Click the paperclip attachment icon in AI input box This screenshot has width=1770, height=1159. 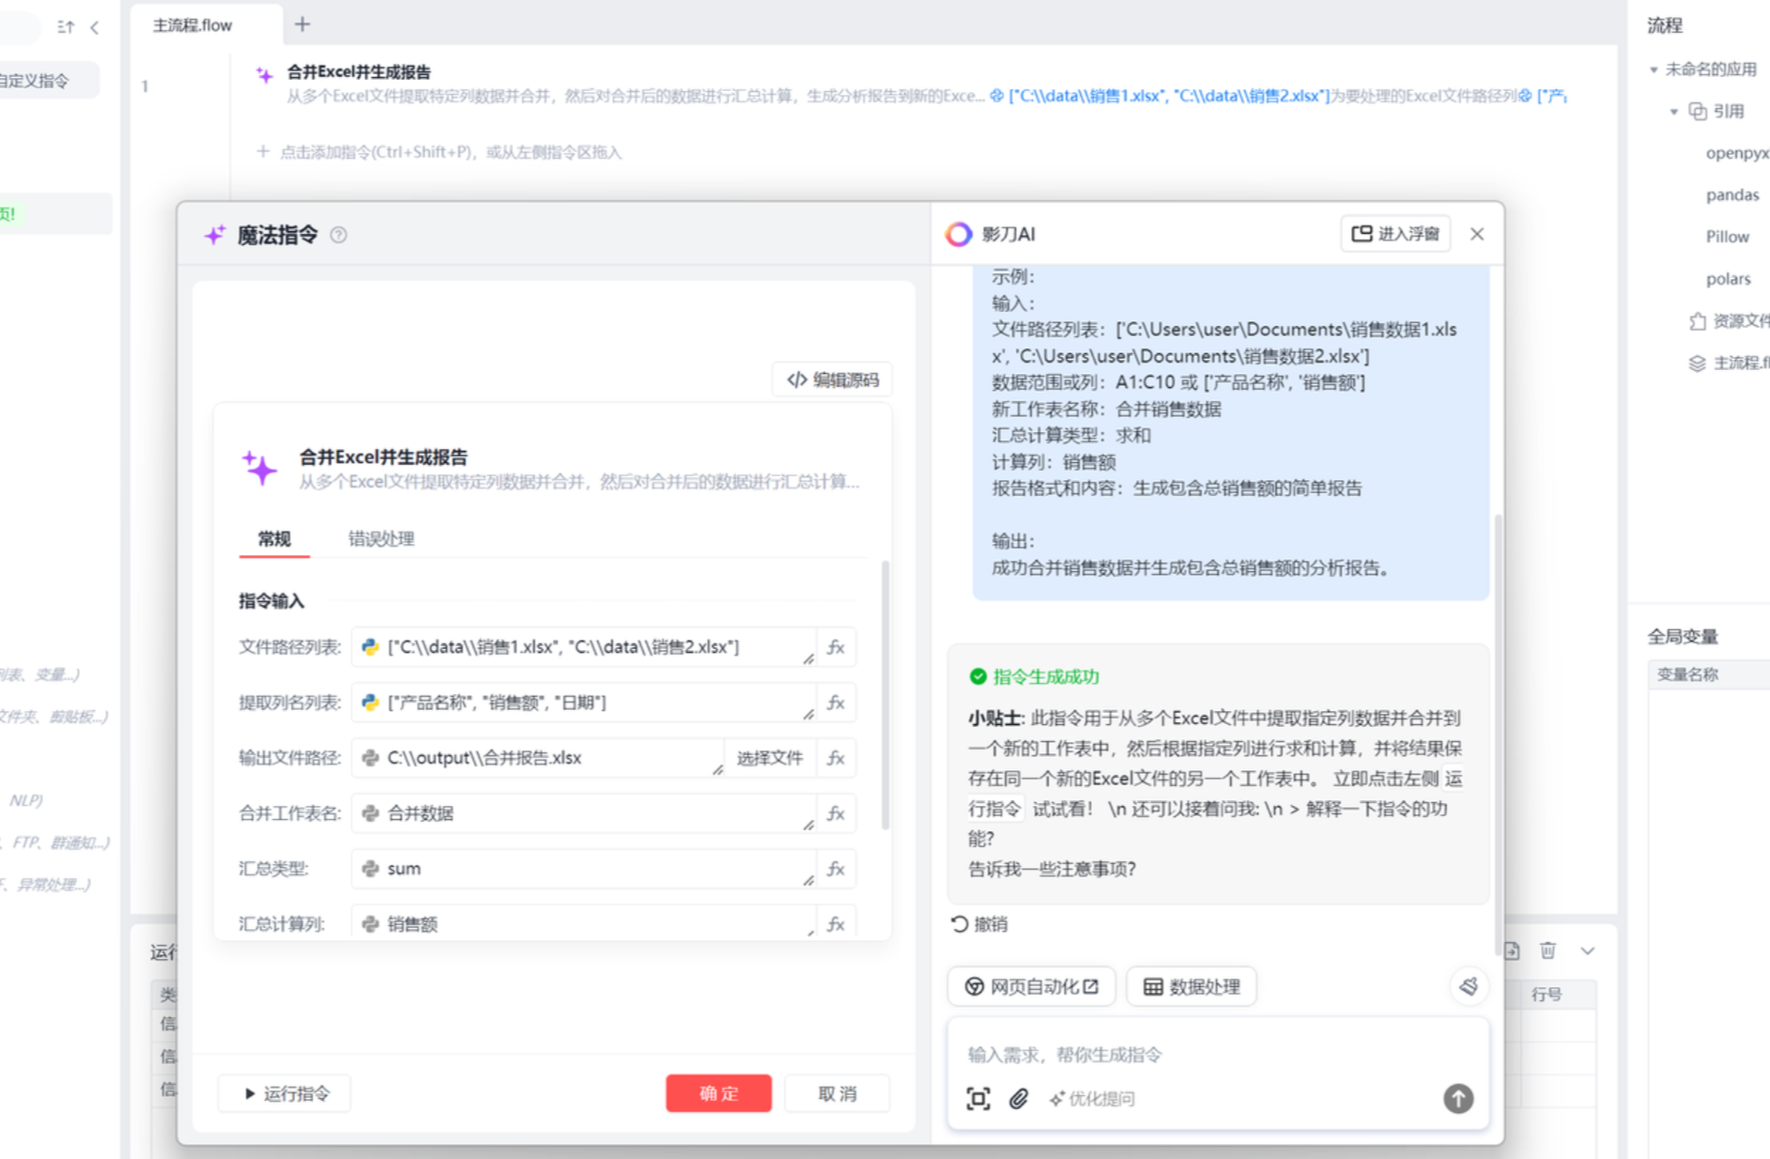(x=1018, y=1099)
